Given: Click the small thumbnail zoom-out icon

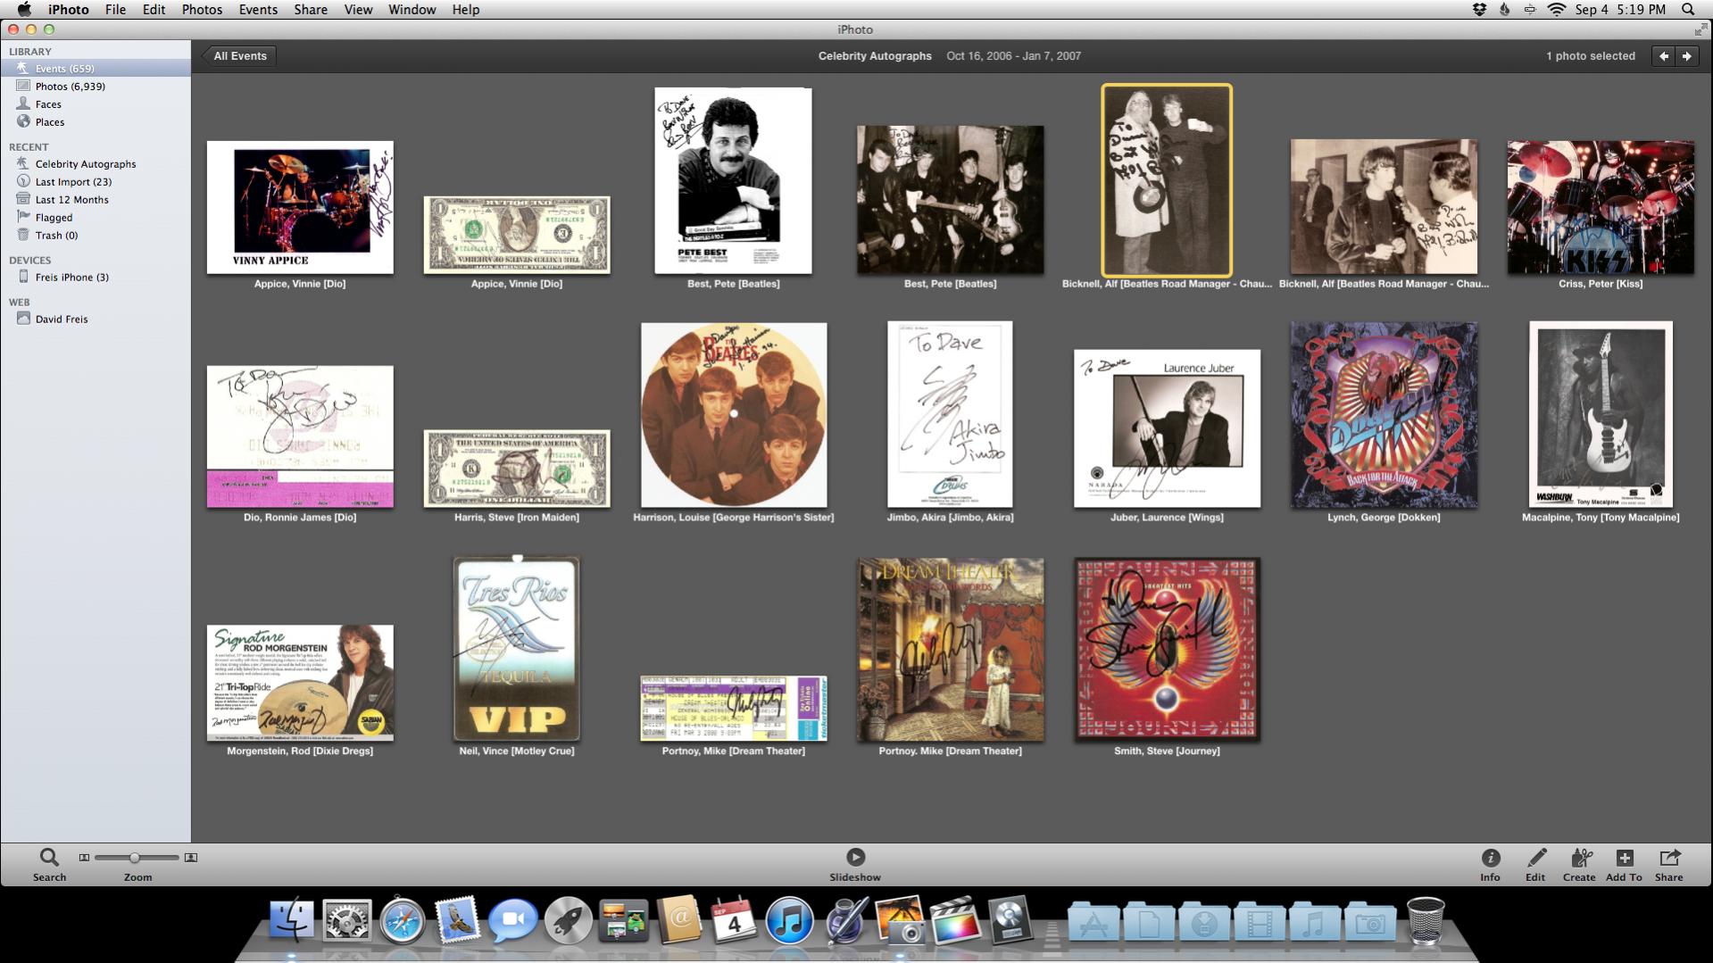Looking at the screenshot, I should tap(84, 858).
